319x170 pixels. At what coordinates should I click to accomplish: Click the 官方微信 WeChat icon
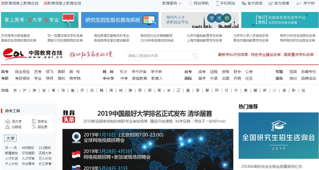coord(244,3)
